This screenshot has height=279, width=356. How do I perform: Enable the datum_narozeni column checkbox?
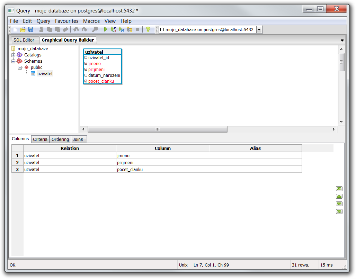click(x=86, y=75)
